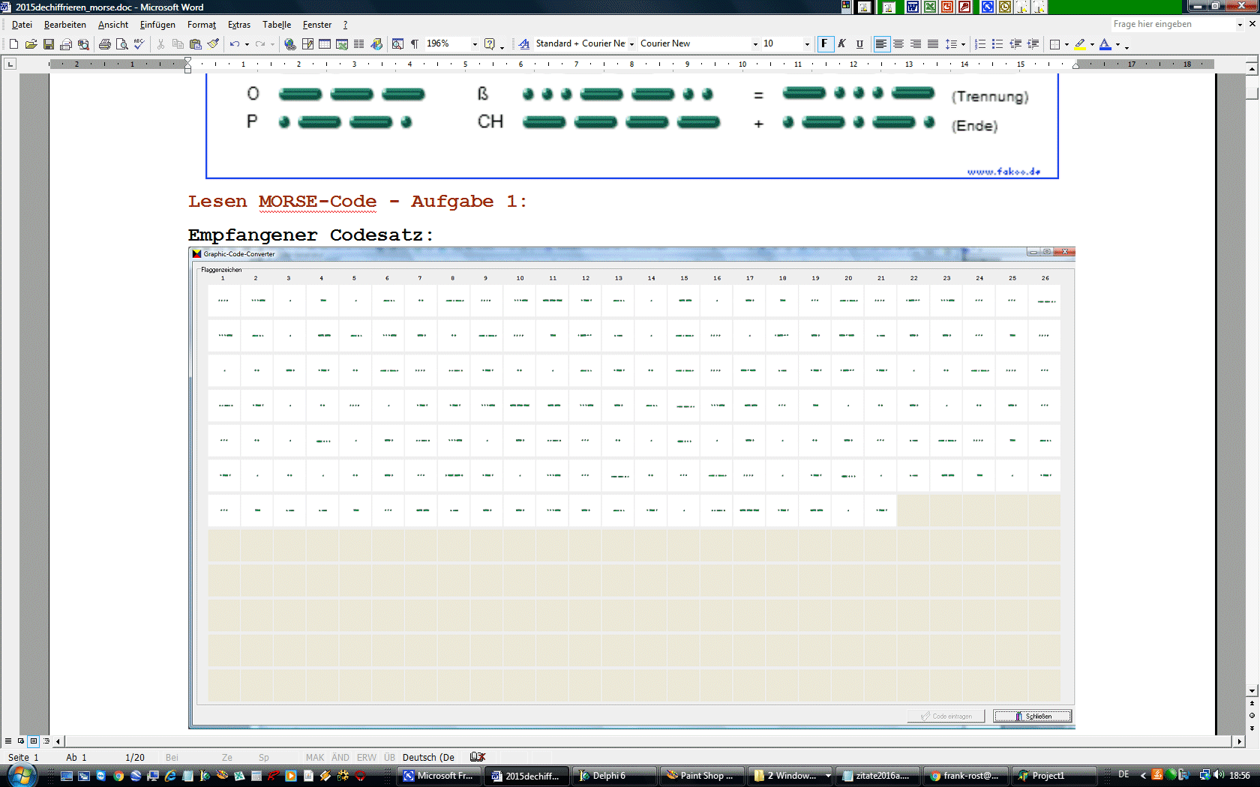1260x787 pixels.
Task: Open the Tabelle menu
Action: (x=277, y=25)
